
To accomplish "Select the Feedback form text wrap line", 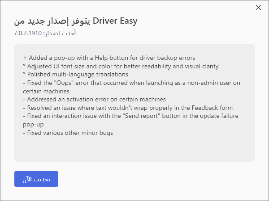I will [x=128, y=108].
